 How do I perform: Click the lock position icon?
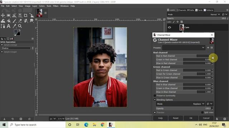pyautogui.click(x=177, y=22)
